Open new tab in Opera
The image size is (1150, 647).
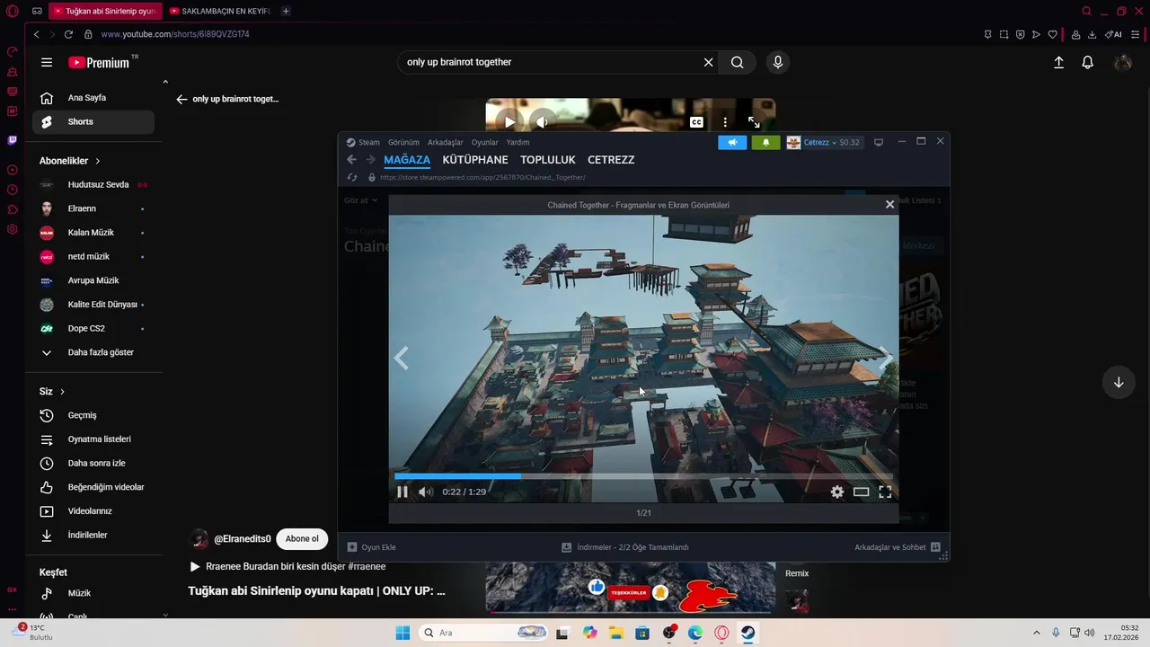click(286, 11)
